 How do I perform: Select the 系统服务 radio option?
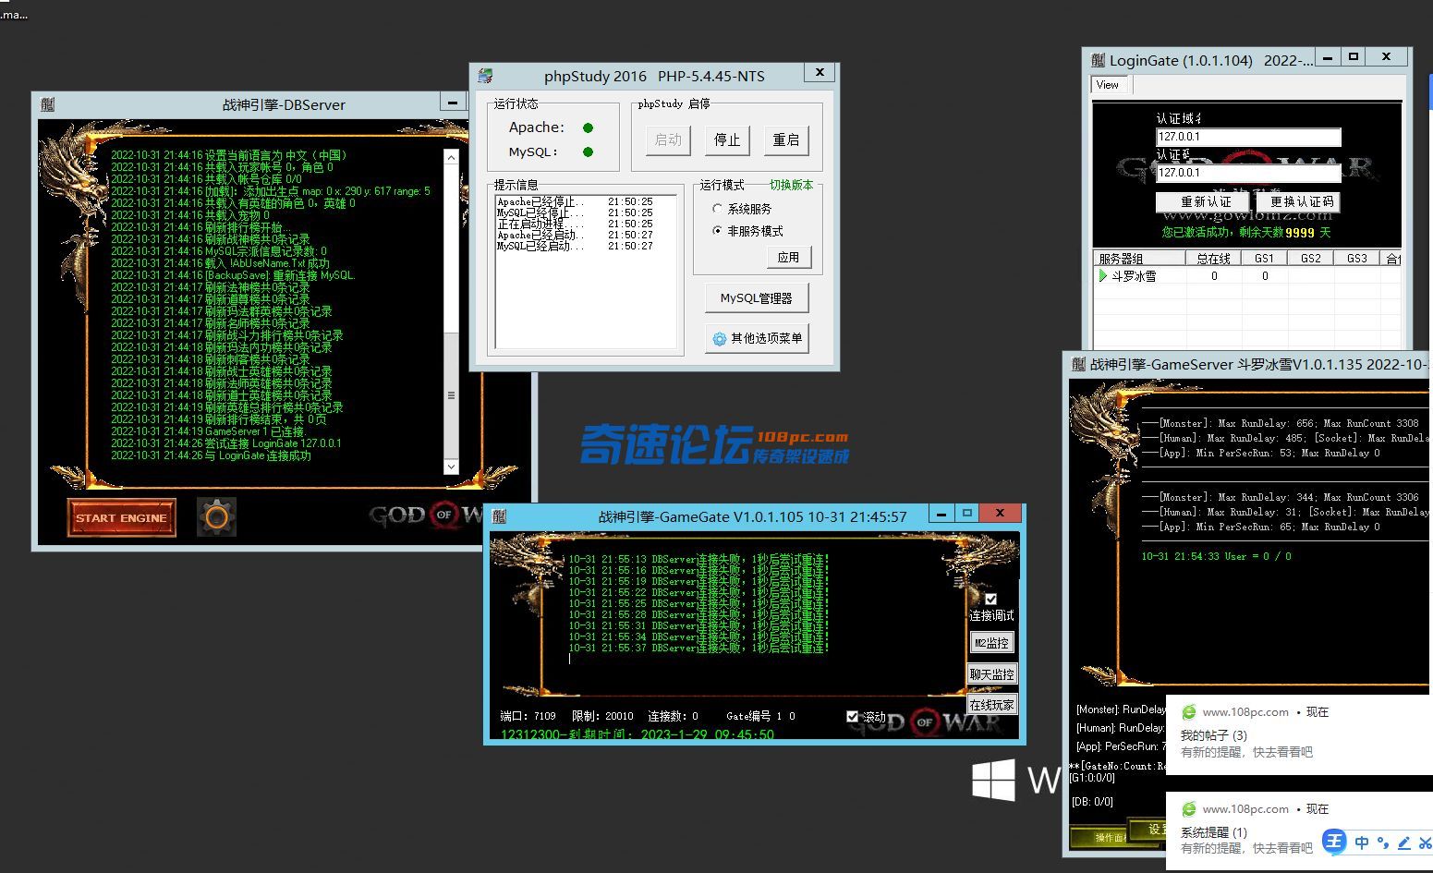(x=717, y=209)
